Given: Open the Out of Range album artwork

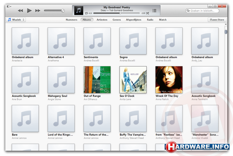Looking at the screenshot, I should click(97, 80).
